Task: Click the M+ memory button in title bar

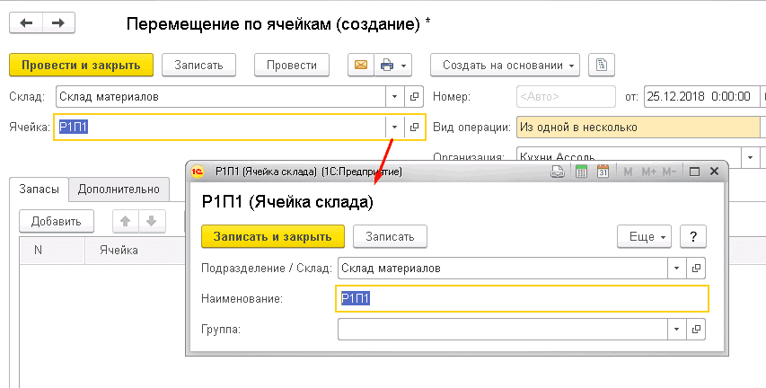Action: [648, 172]
